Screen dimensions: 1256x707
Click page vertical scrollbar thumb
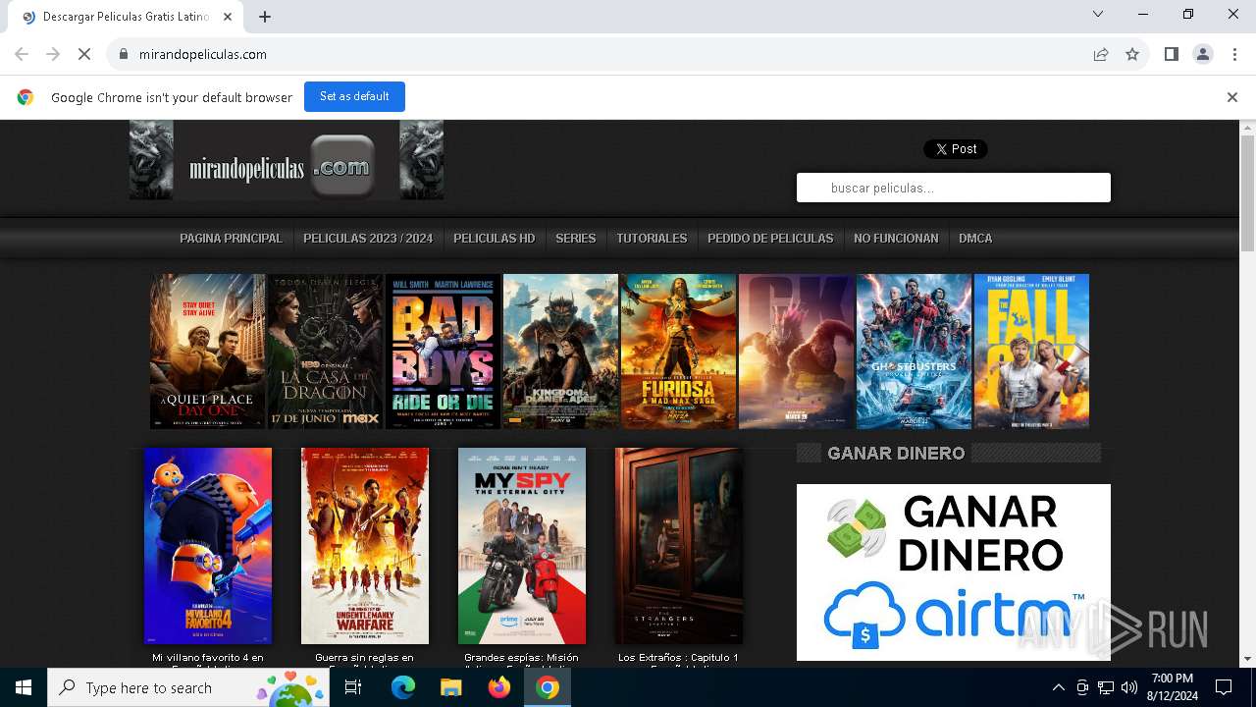[x=1247, y=194]
